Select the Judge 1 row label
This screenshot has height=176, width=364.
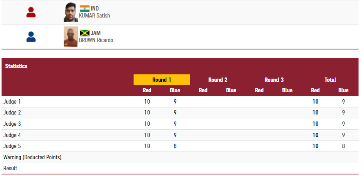(12, 102)
